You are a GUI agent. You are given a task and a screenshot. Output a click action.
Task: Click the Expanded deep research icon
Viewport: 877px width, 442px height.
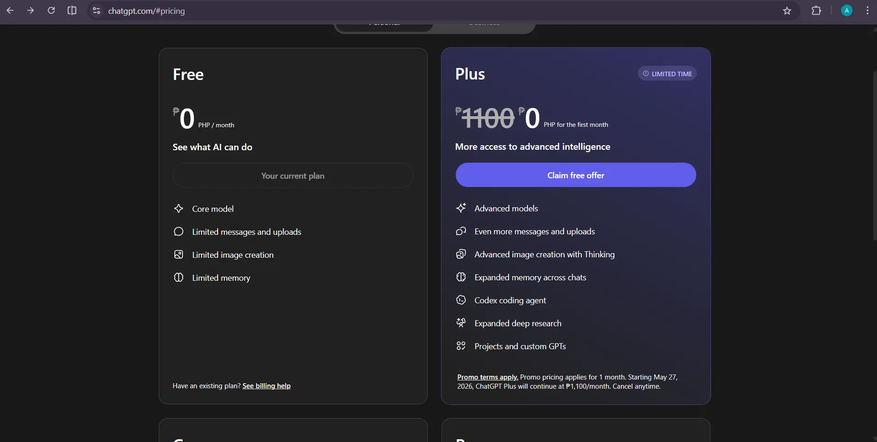pyautogui.click(x=461, y=323)
